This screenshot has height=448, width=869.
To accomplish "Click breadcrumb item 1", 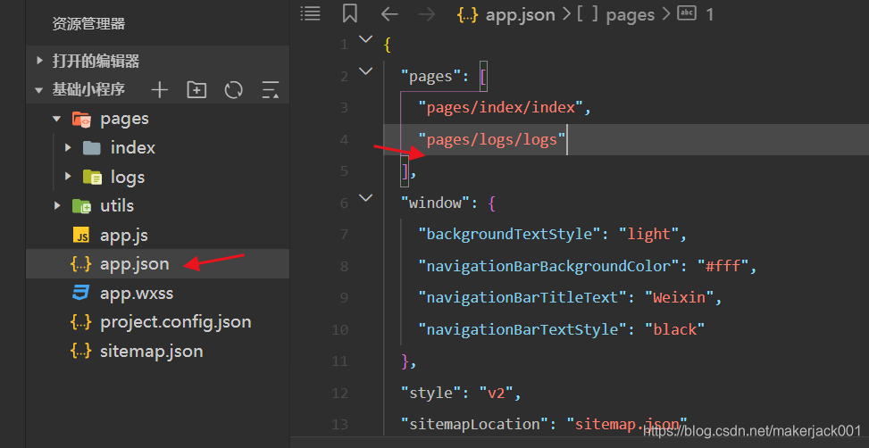I will tap(709, 15).
